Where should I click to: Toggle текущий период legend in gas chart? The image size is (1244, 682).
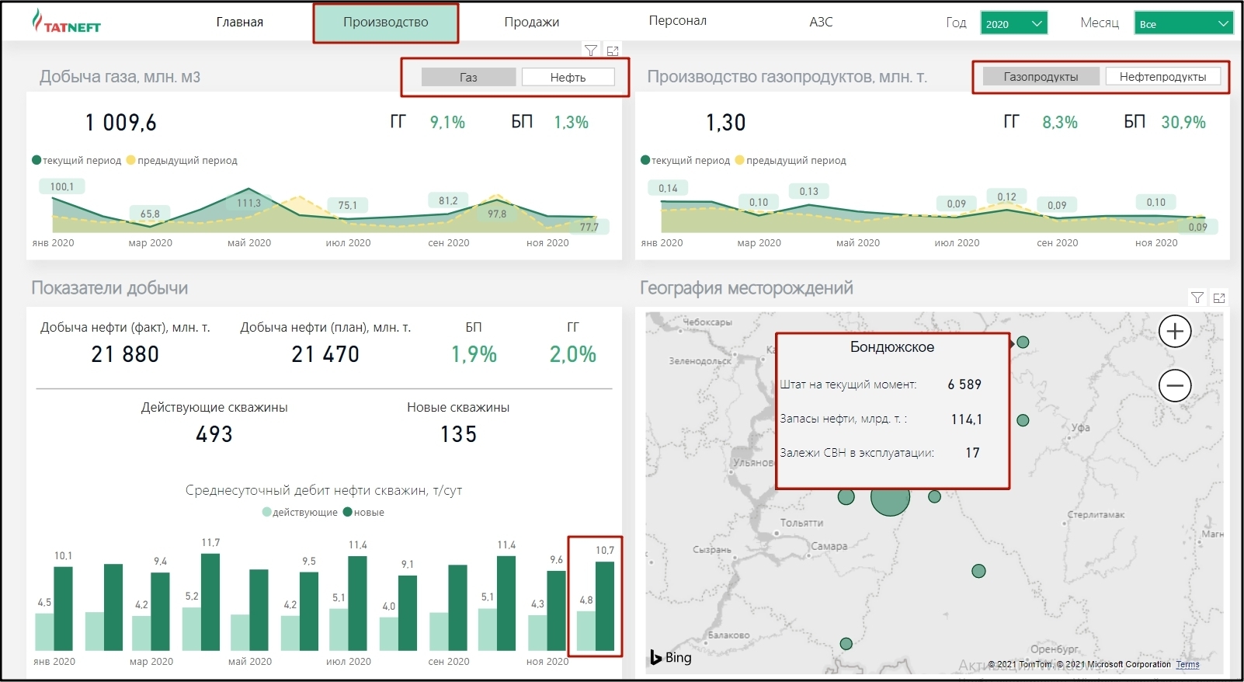click(76, 160)
